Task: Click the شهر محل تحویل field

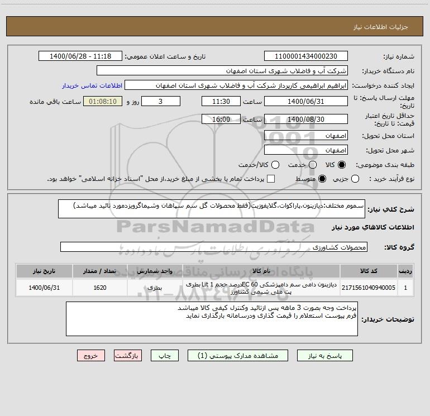Action: tap(306, 150)
